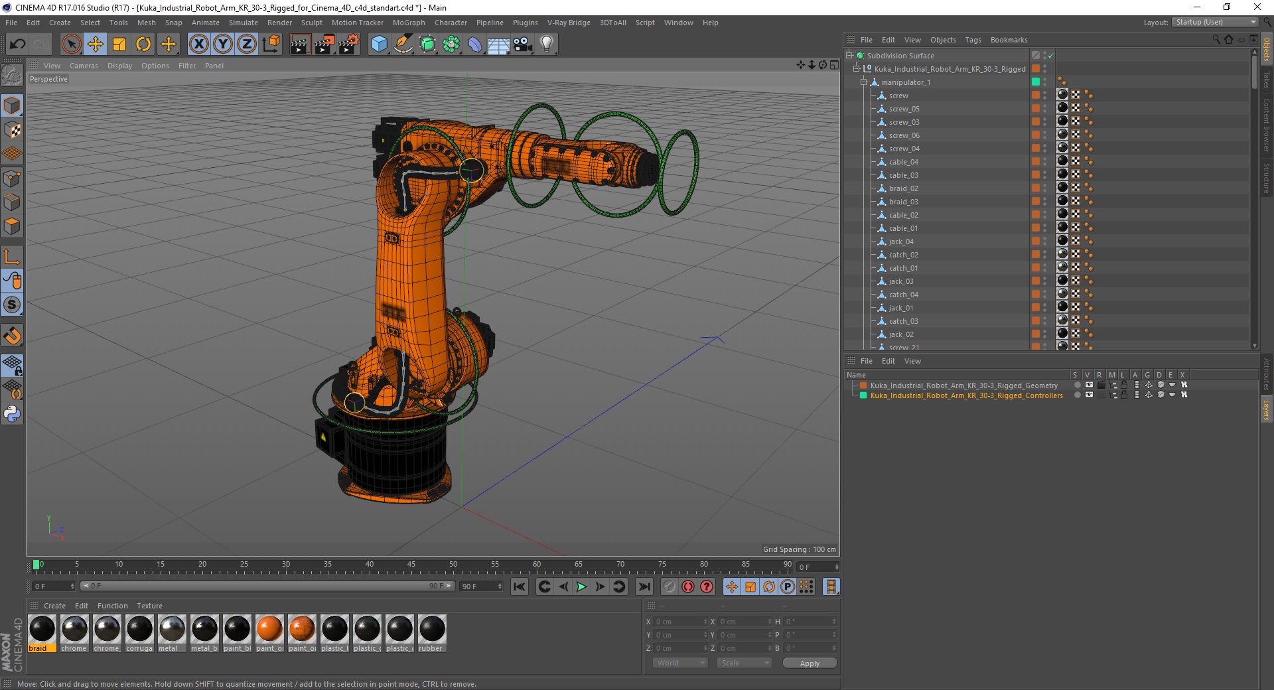
Task: Select the Live Selection tool
Action: point(71,44)
